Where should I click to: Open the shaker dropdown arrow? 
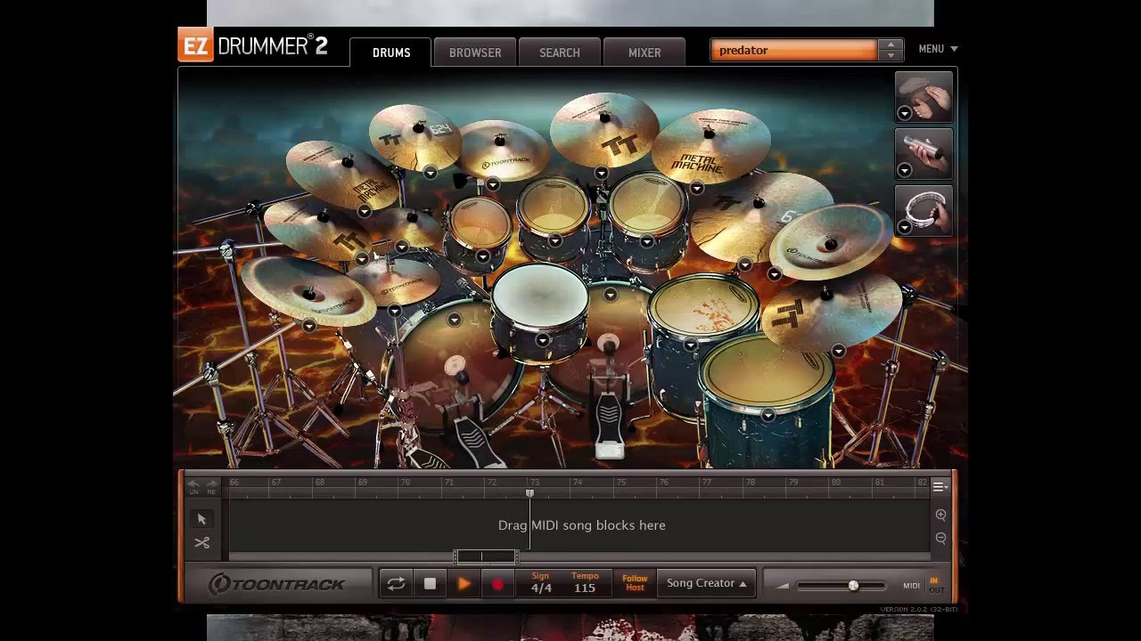904,170
